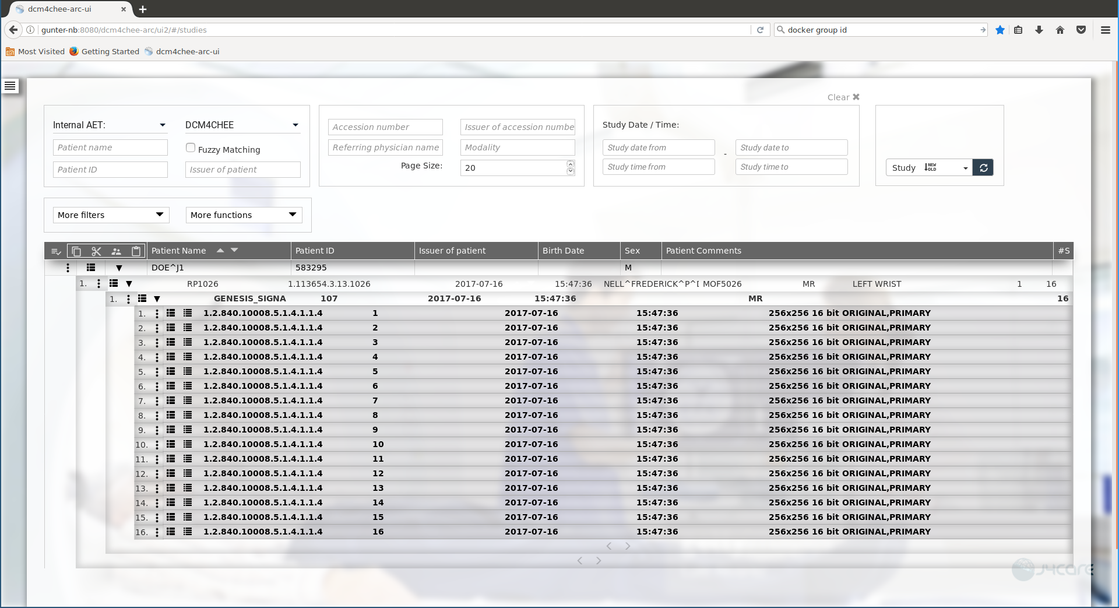Sort Patient Name ascending with up arrow
The width and height of the screenshot is (1119, 608).
220,250
